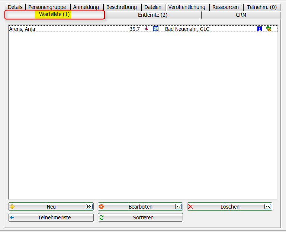Screen dimensions: 286x232
Task: Click the magnifier icon beside Arens, Anja
Action: click(x=156, y=29)
